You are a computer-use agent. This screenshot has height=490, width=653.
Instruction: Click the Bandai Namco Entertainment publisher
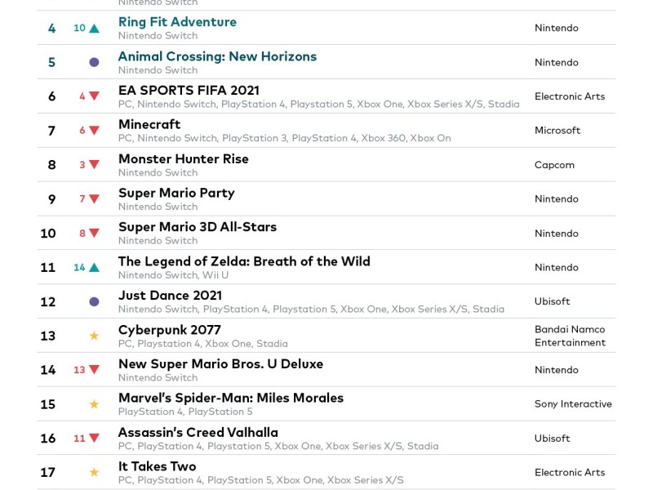click(570, 336)
